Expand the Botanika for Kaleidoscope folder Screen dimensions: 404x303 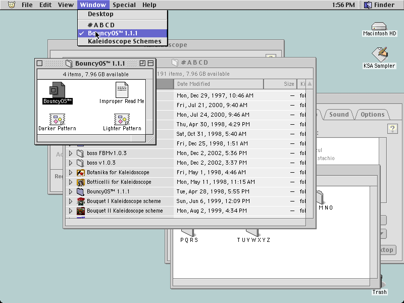pos(71,173)
